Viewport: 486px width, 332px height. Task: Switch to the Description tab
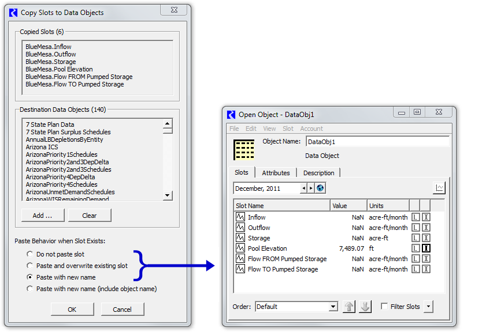[x=318, y=173]
